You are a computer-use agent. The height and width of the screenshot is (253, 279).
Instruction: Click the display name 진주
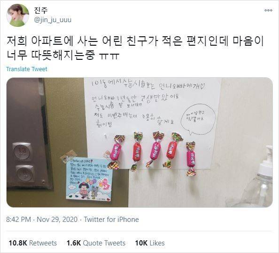[x=41, y=10]
